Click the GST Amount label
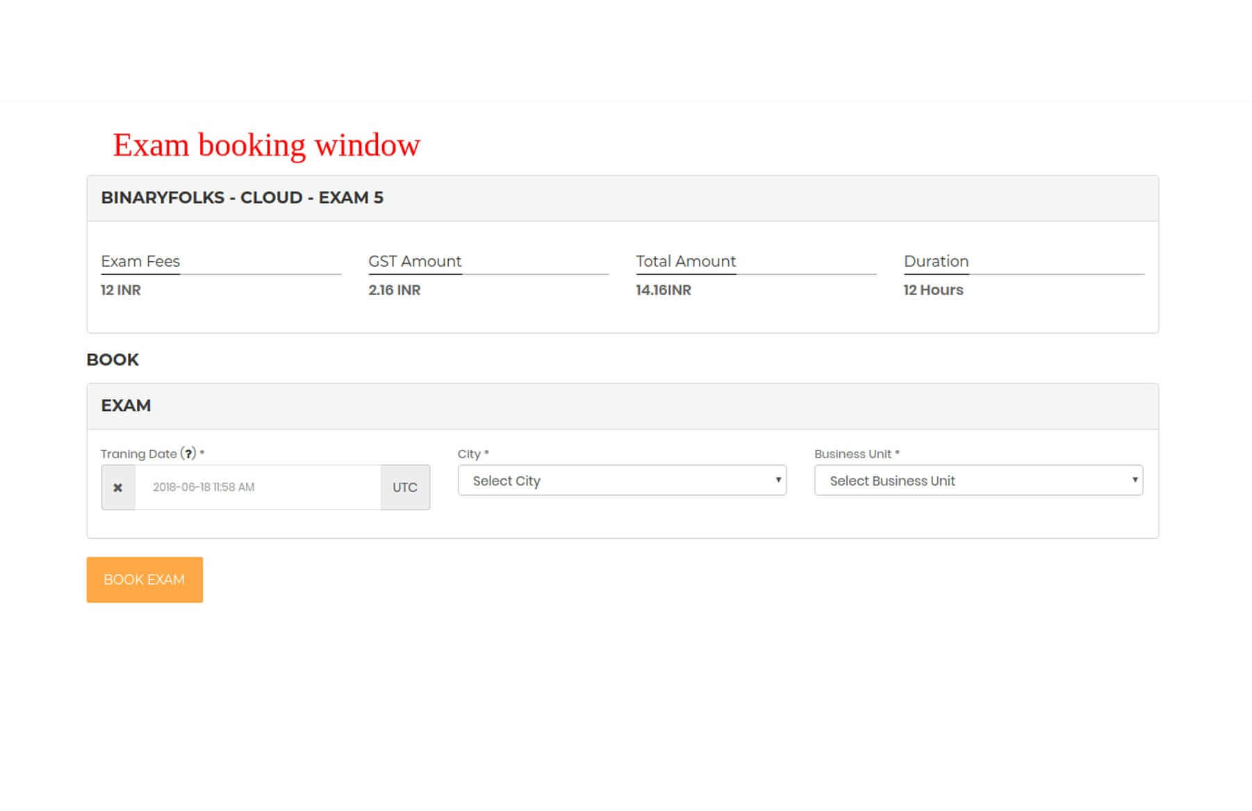 (x=415, y=261)
